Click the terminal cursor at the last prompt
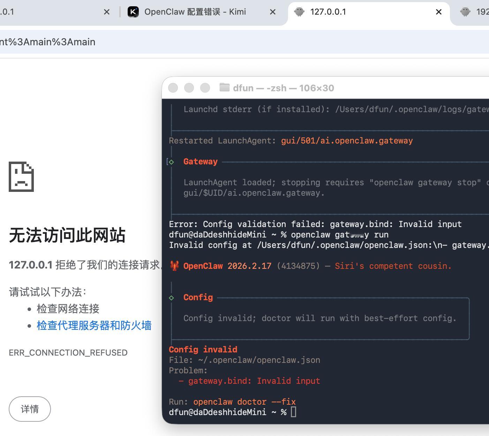489x436 pixels. pos(293,412)
